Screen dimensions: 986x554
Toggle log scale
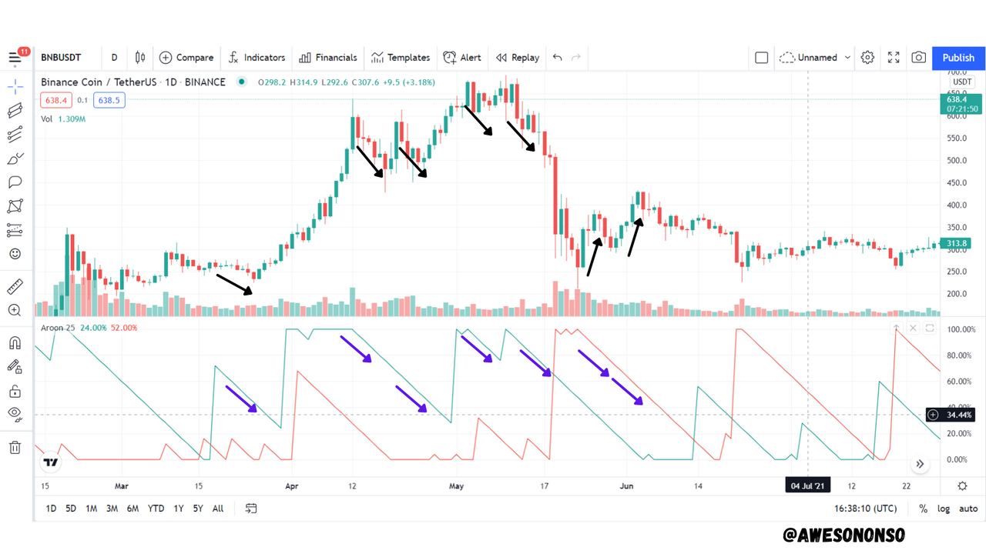[944, 509]
